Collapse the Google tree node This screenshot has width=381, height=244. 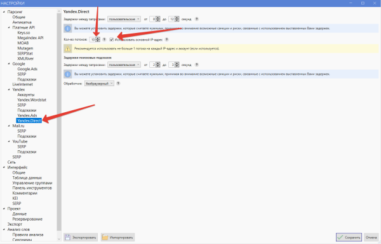coord(9,63)
